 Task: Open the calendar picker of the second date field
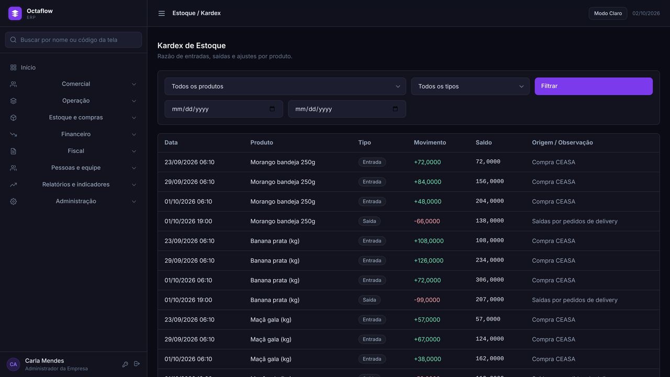395,109
